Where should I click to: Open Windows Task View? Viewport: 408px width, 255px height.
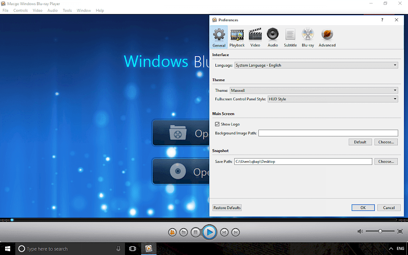pos(133,249)
